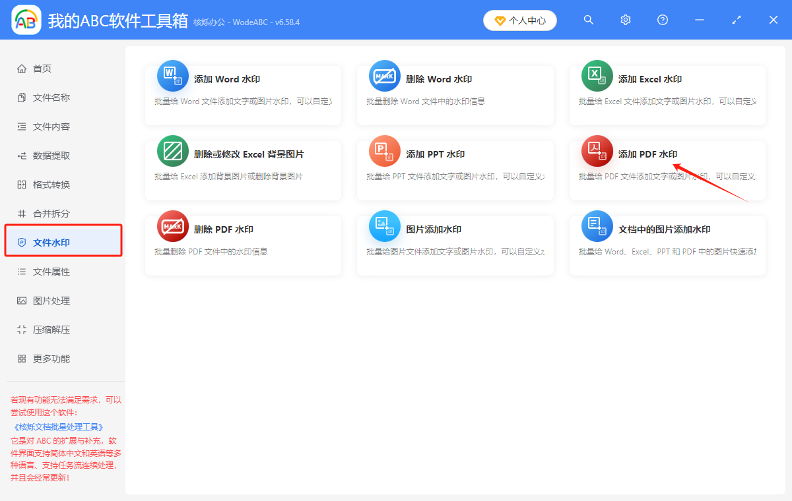Open the 删除或修改 Excel 背景图片 title

click(x=249, y=154)
